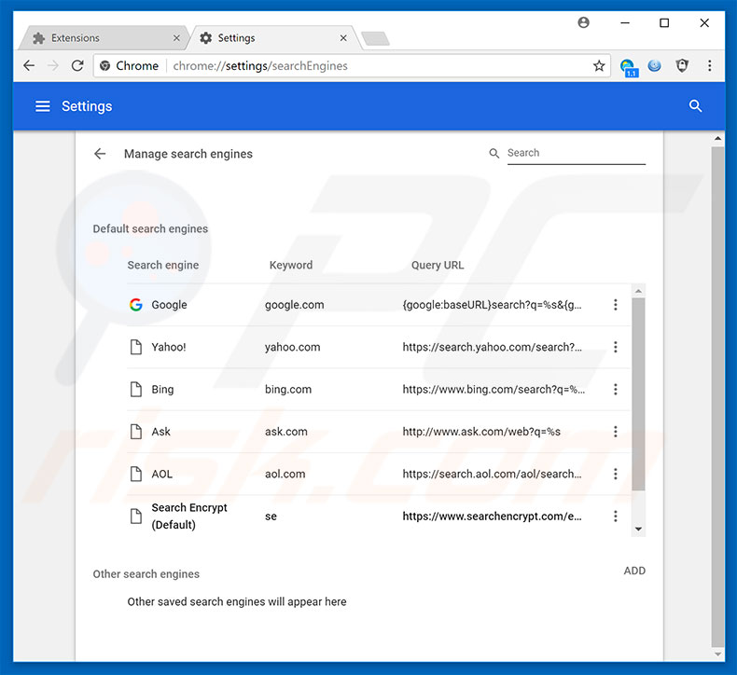Click the magnifier icon beside the Search field
Screen dimensions: 737x675
pos(494,153)
